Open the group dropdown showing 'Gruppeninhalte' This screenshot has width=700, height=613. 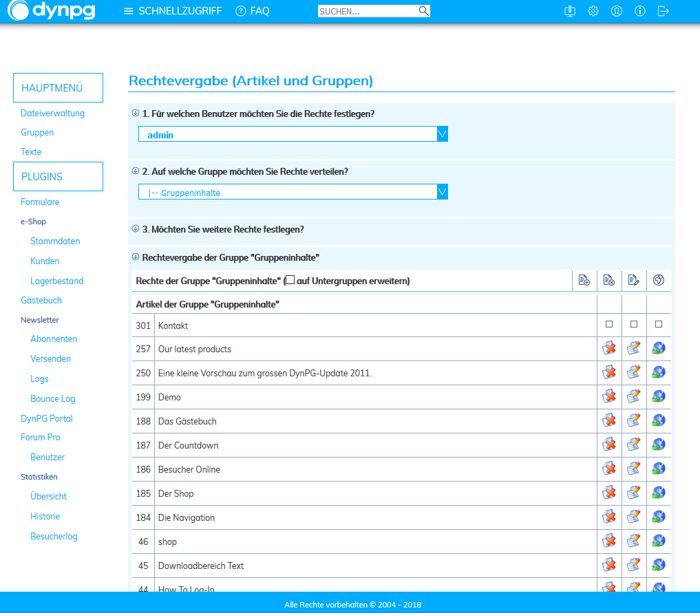pyautogui.click(x=293, y=192)
